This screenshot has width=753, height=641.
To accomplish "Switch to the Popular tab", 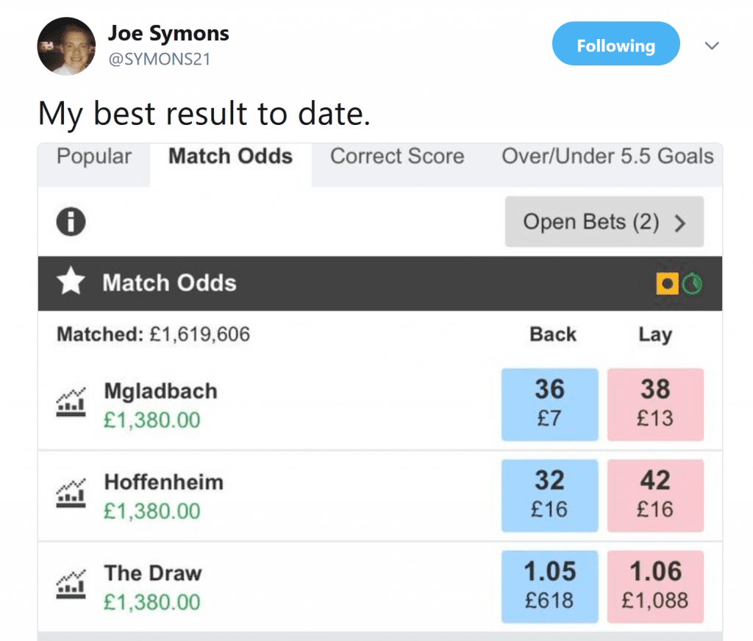I will click(x=94, y=157).
